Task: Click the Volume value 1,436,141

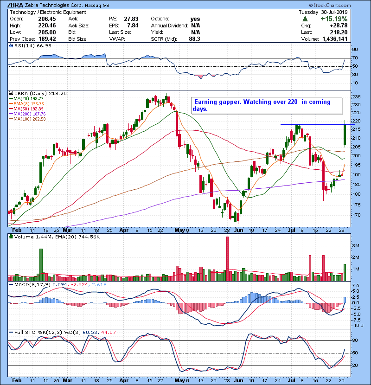Action: (335, 39)
